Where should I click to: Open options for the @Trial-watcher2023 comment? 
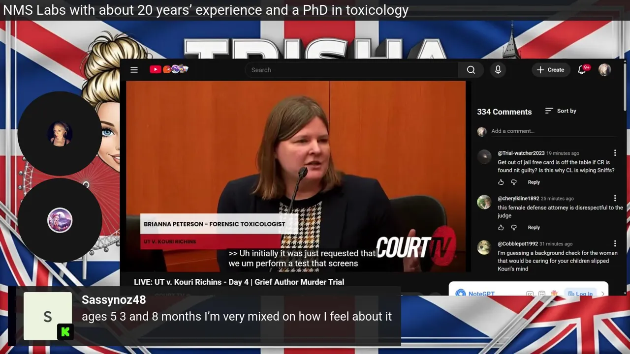pos(615,153)
